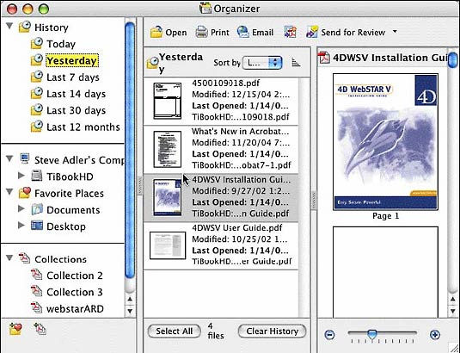Image resolution: width=460 pixels, height=353 pixels.
Task: Click the webstarARD collection icon
Action: (37, 307)
